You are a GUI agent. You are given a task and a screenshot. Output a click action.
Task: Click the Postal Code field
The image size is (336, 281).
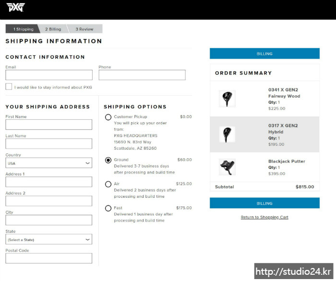49,258
